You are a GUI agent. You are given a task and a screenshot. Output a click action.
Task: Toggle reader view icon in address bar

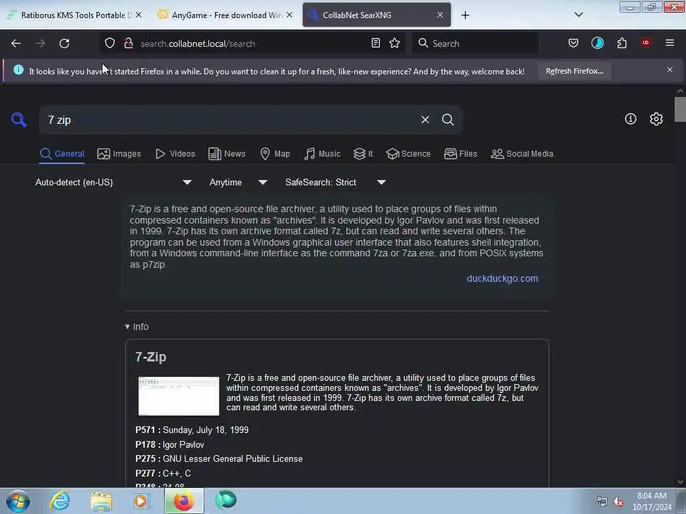[375, 43]
